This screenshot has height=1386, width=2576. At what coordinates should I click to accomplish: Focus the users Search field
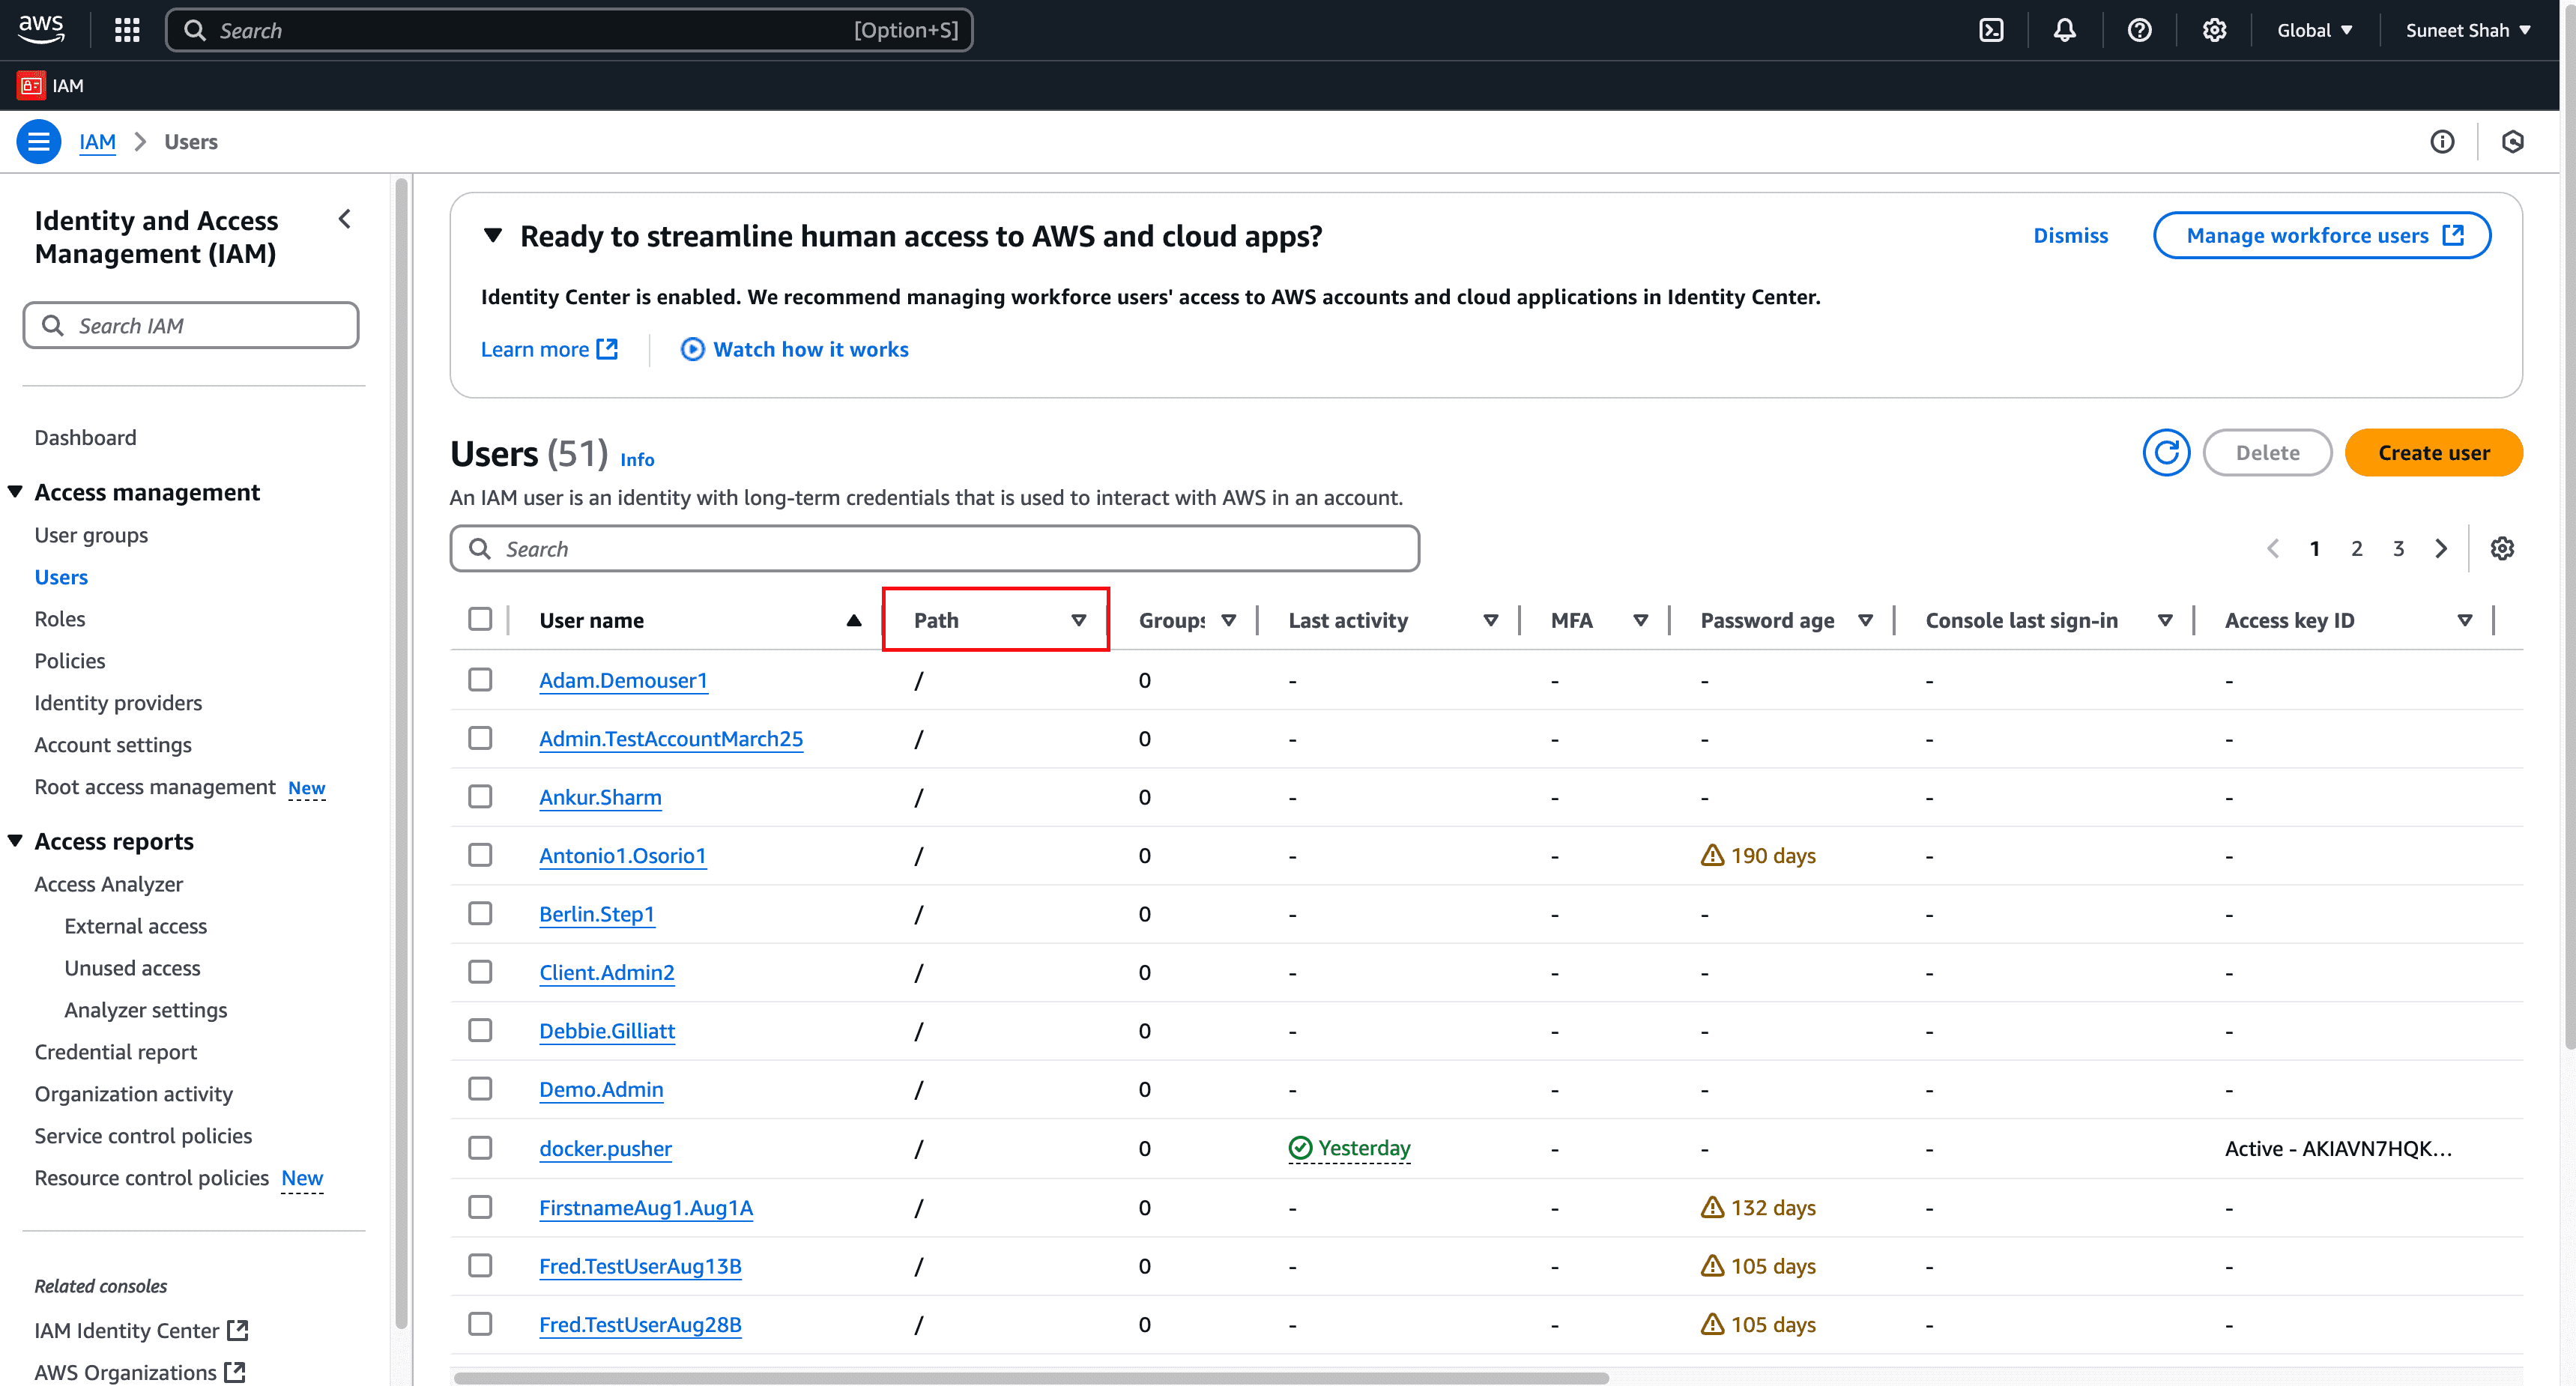(x=934, y=548)
